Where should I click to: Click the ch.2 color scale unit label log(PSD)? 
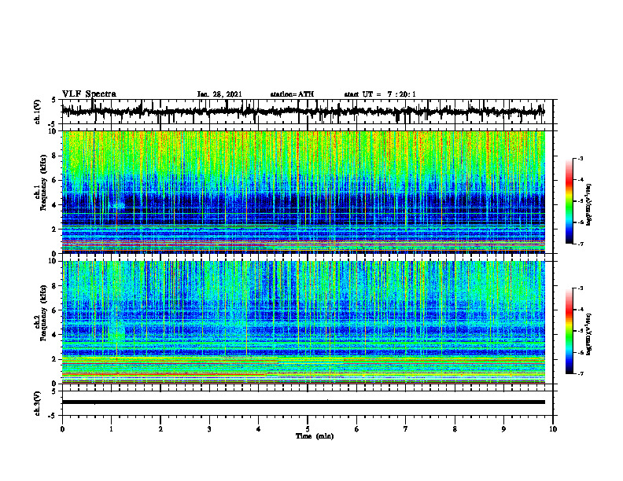pyautogui.click(x=589, y=334)
